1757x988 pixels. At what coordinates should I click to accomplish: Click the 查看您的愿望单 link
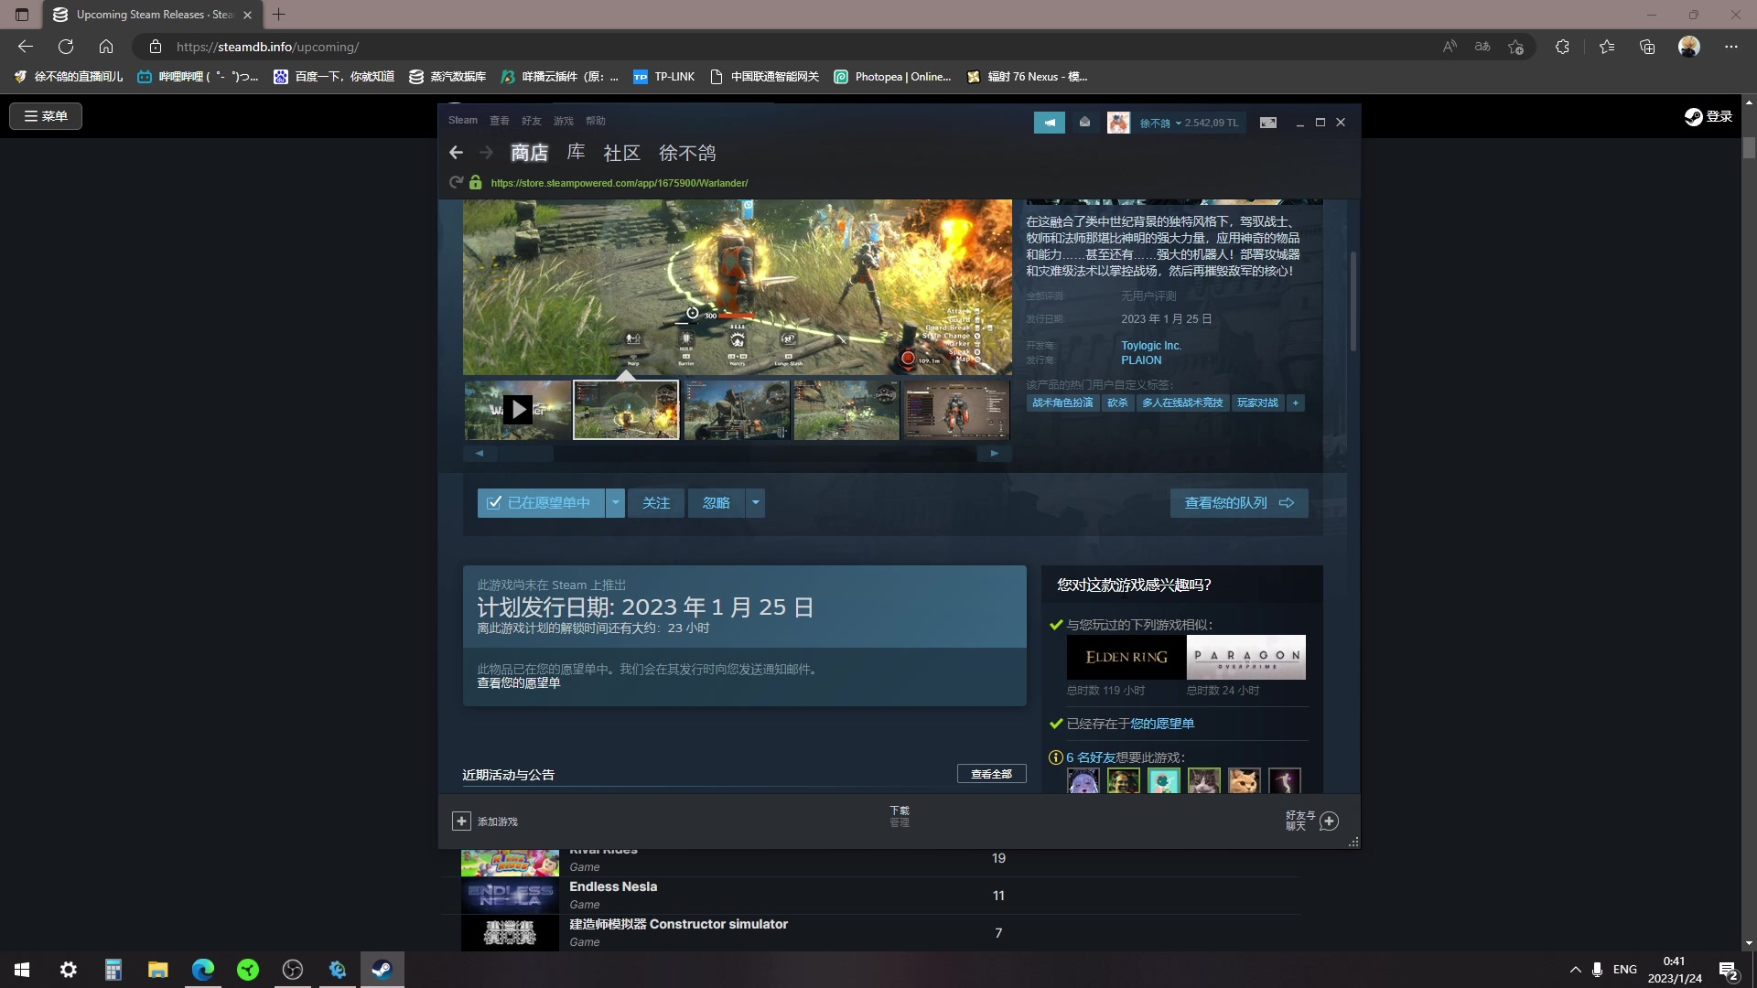[519, 683]
